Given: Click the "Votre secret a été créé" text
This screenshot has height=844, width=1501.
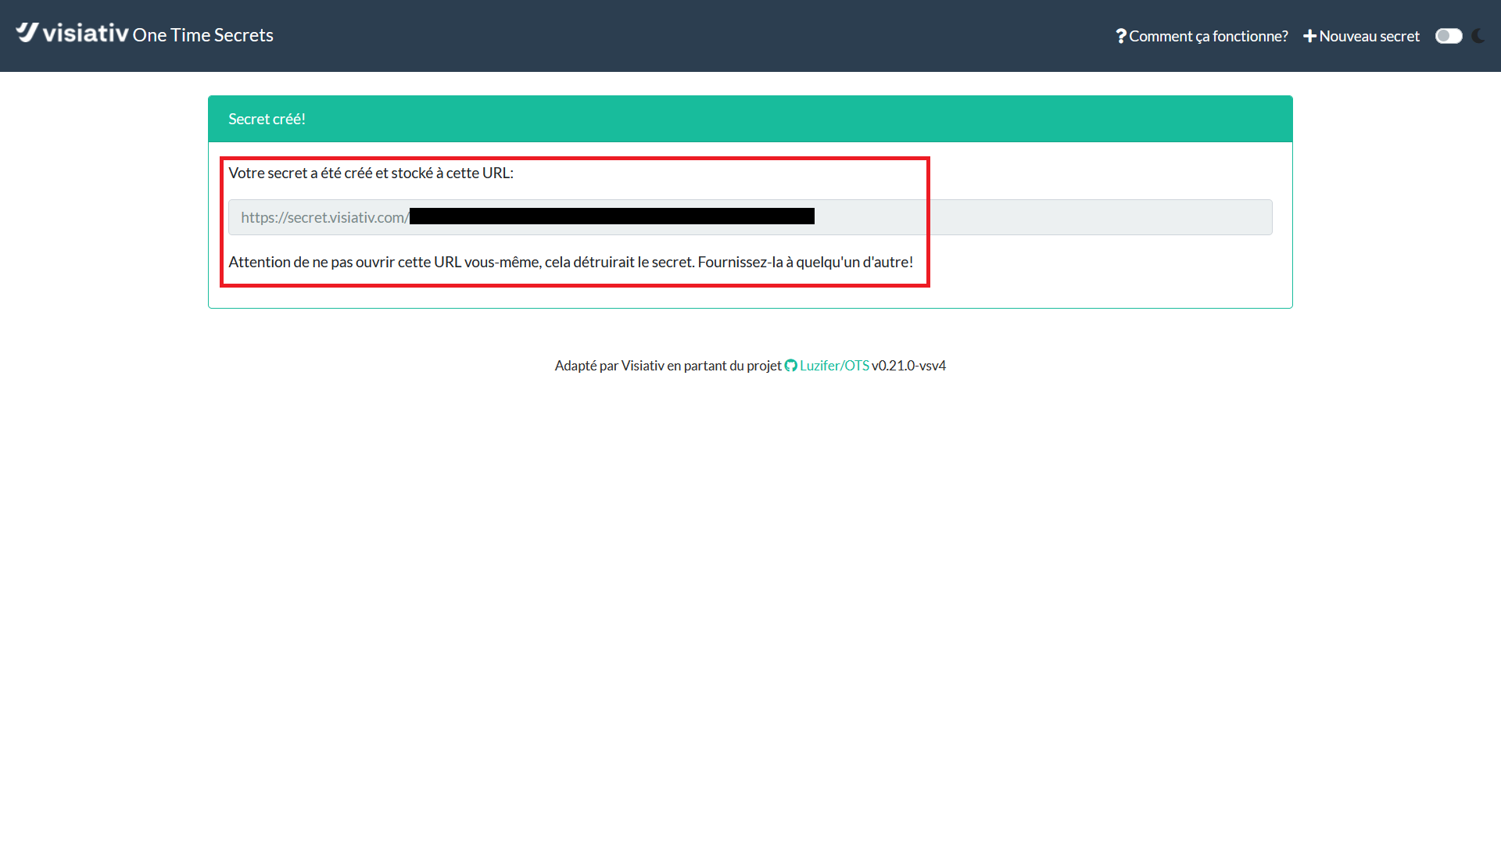Looking at the screenshot, I should coord(371,173).
